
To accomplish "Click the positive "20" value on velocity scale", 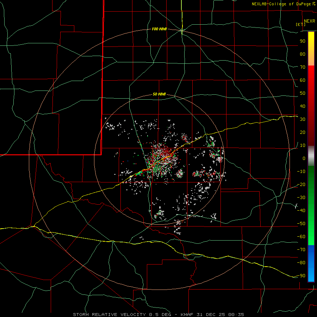I will 303,132.
